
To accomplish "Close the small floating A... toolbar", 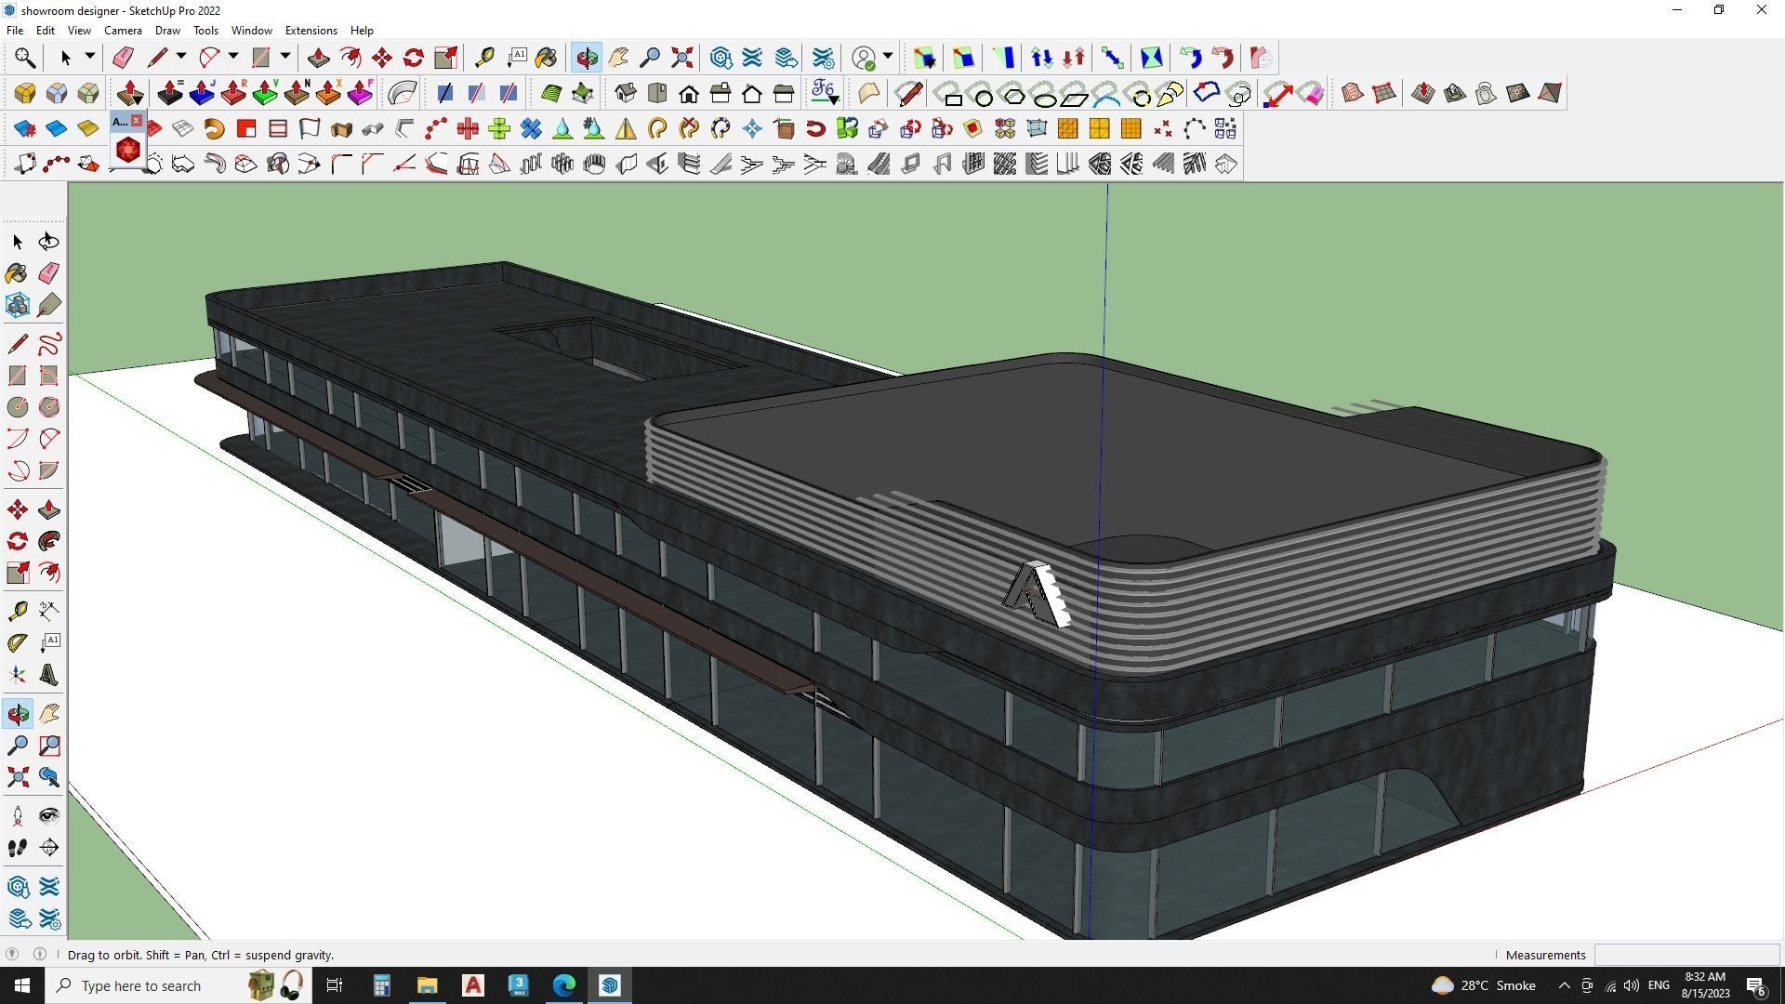I will [x=137, y=121].
